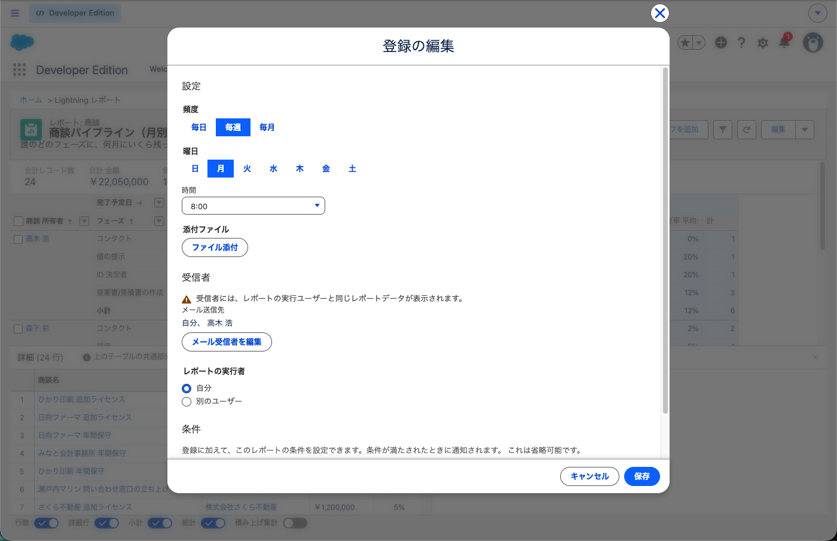837x541 pixels.
Task: Click the キャンセル button
Action: click(589, 476)
